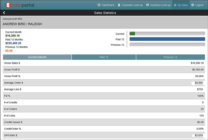Open the Previous 12 tab
Viewport: 208px width, 140px height.
pos(170,57)
